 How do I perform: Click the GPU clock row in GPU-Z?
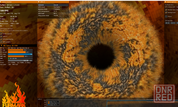tap(53, 7)
